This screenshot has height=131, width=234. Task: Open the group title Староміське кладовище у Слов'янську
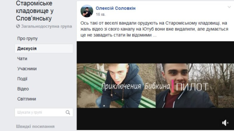tap(35, 11)
